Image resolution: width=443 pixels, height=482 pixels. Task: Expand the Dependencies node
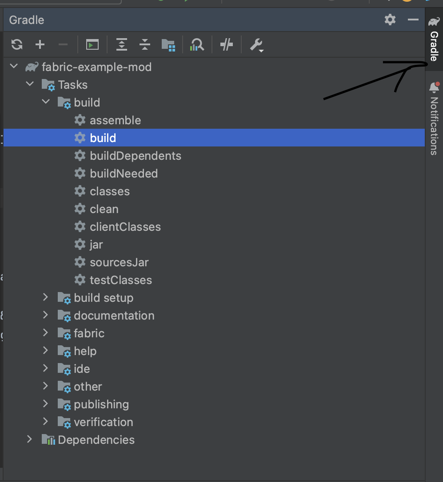tap(29, 439)
